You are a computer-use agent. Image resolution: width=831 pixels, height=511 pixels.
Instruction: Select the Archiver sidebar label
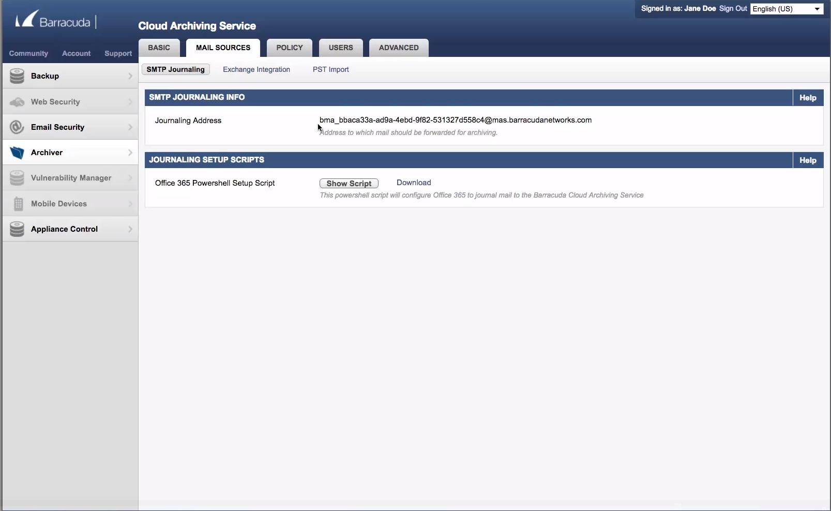pos(47,153)
